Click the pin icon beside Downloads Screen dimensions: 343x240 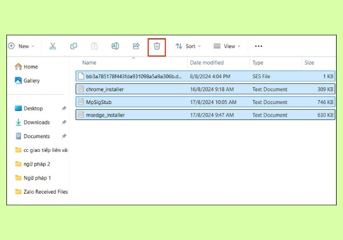coord(64,122)
